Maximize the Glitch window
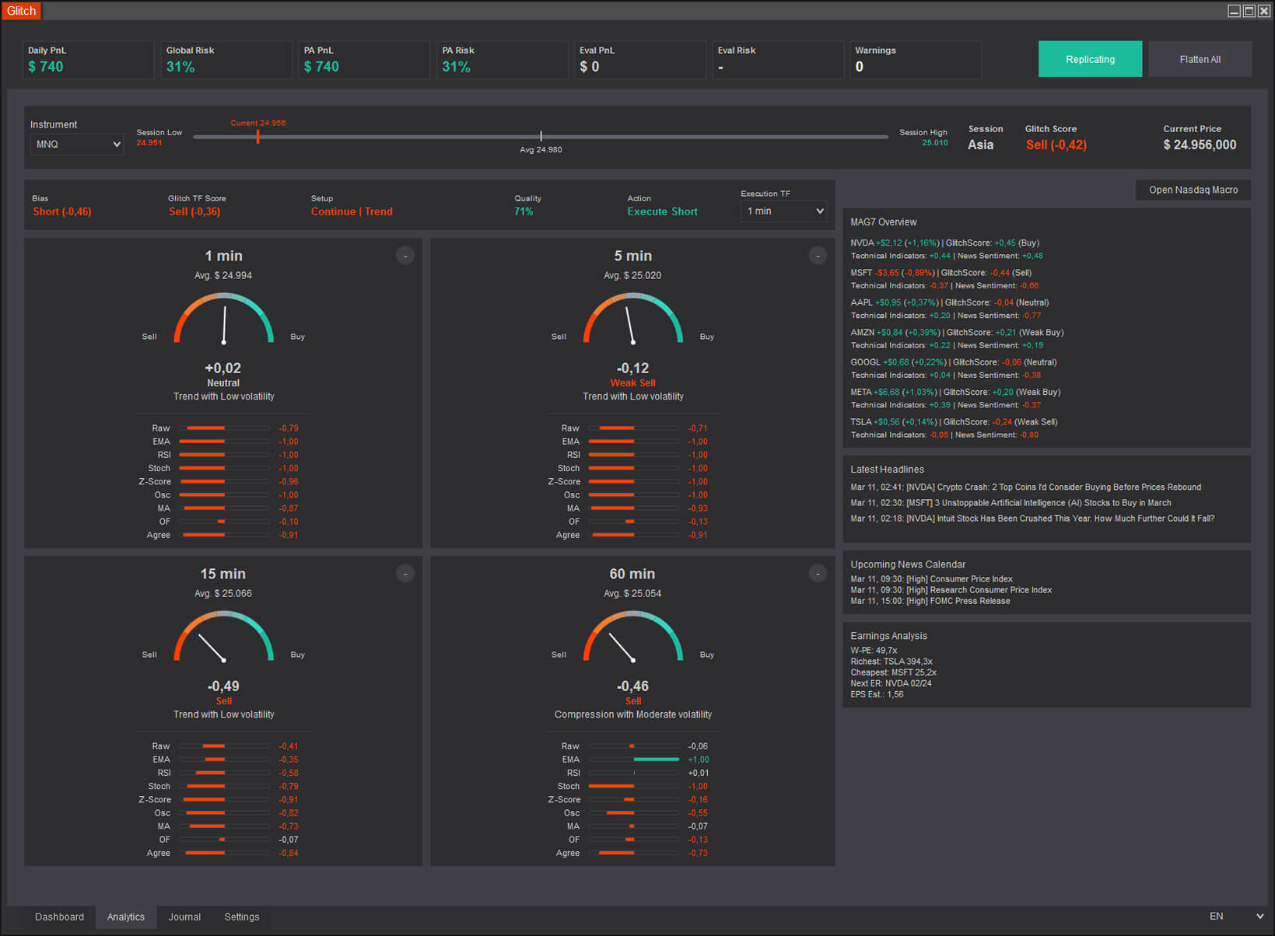The image size is (1275, 936). coord(1249,11)
